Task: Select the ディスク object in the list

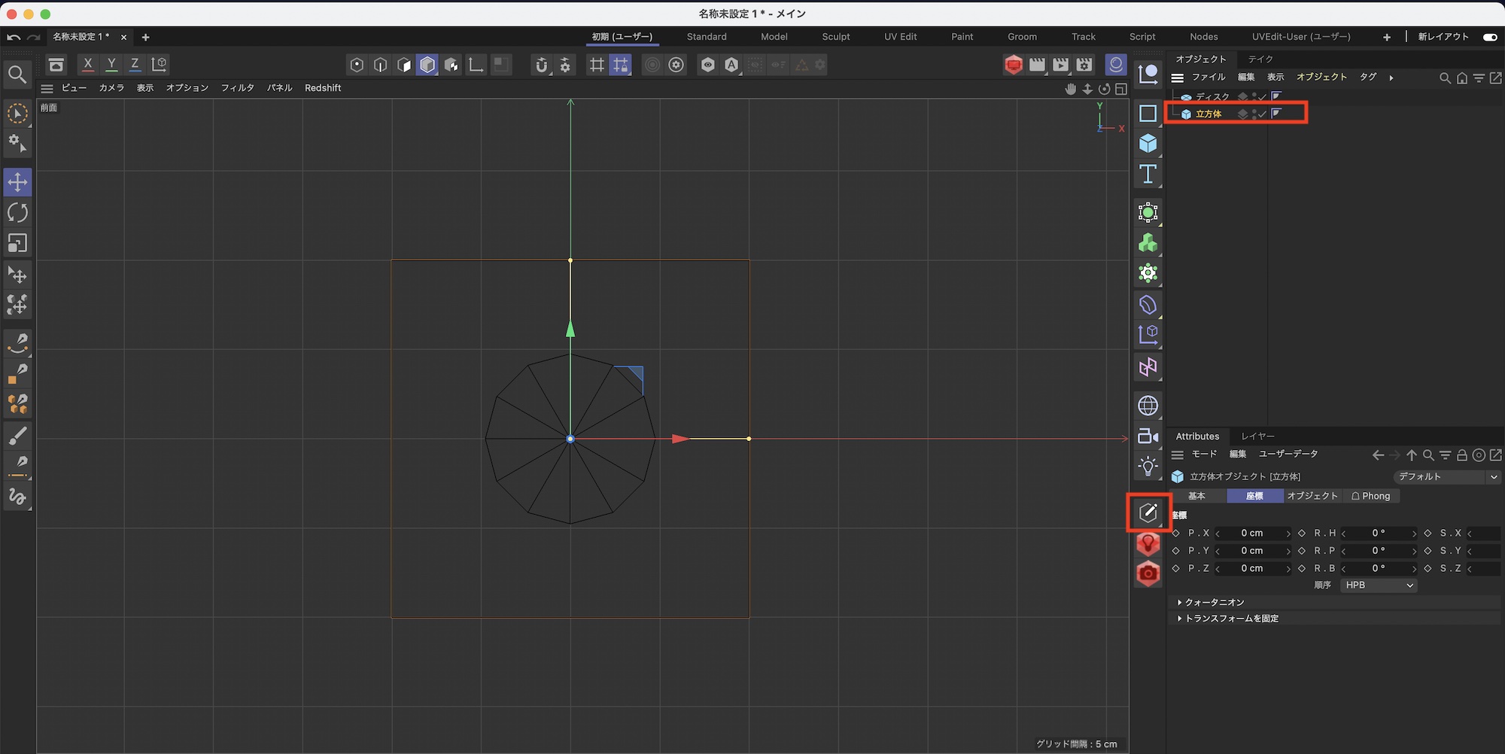Action: [1212, 97]
